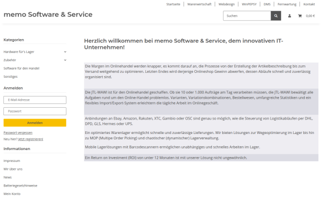This screenshot has height=201, width=322.
Task: Open DMS menu item
Action: tap(267, 4)
